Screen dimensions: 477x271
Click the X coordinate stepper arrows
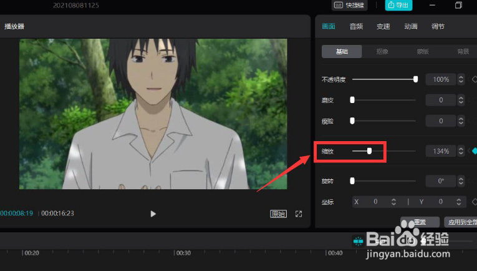(393, 202)
